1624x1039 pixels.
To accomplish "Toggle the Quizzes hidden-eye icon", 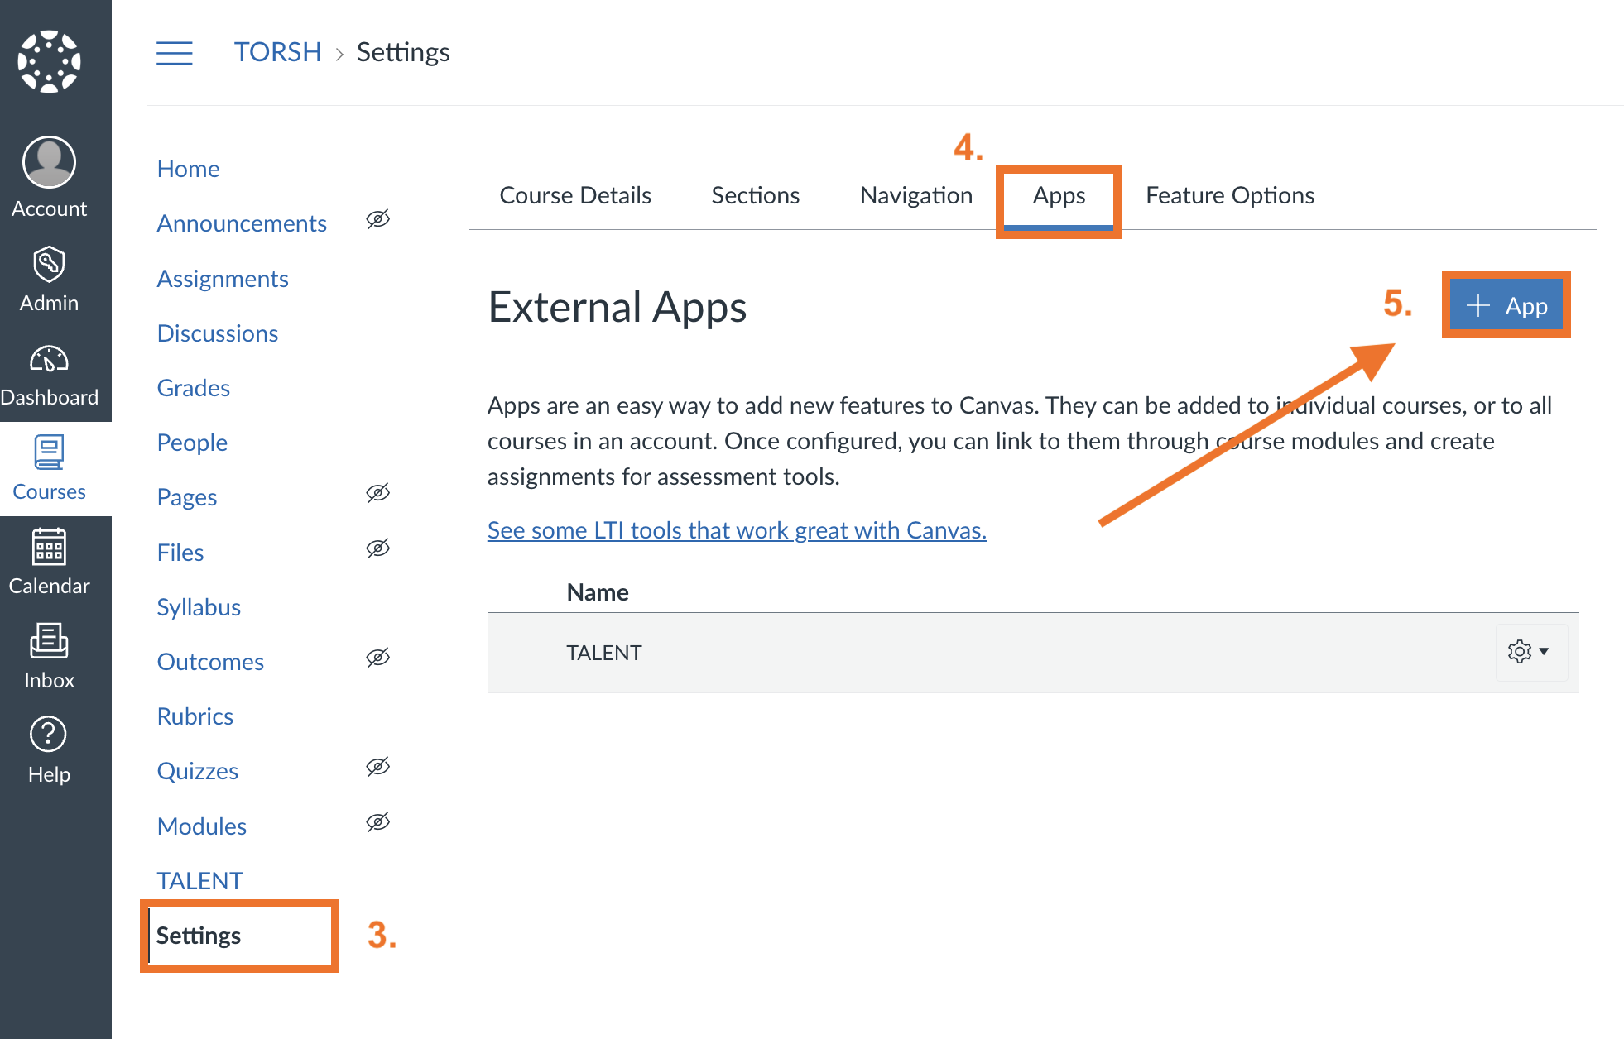I will 377,767.
